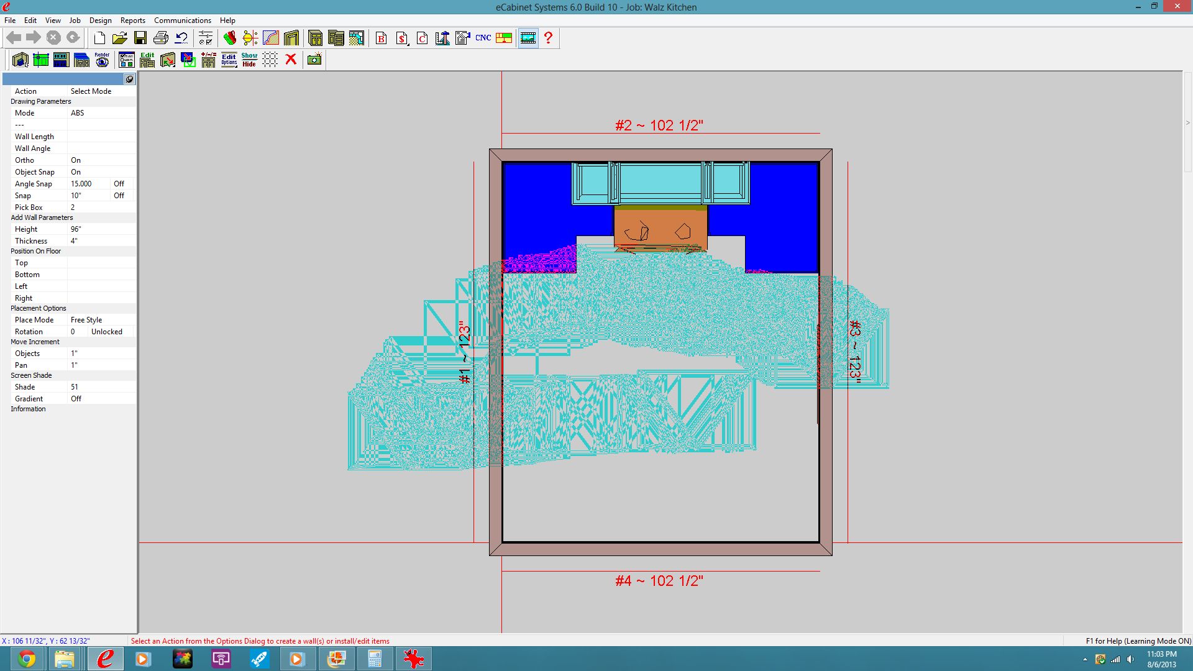The image size is (1193, 671).
Task: Open the Design menu
Action: [x=100, y=21]
